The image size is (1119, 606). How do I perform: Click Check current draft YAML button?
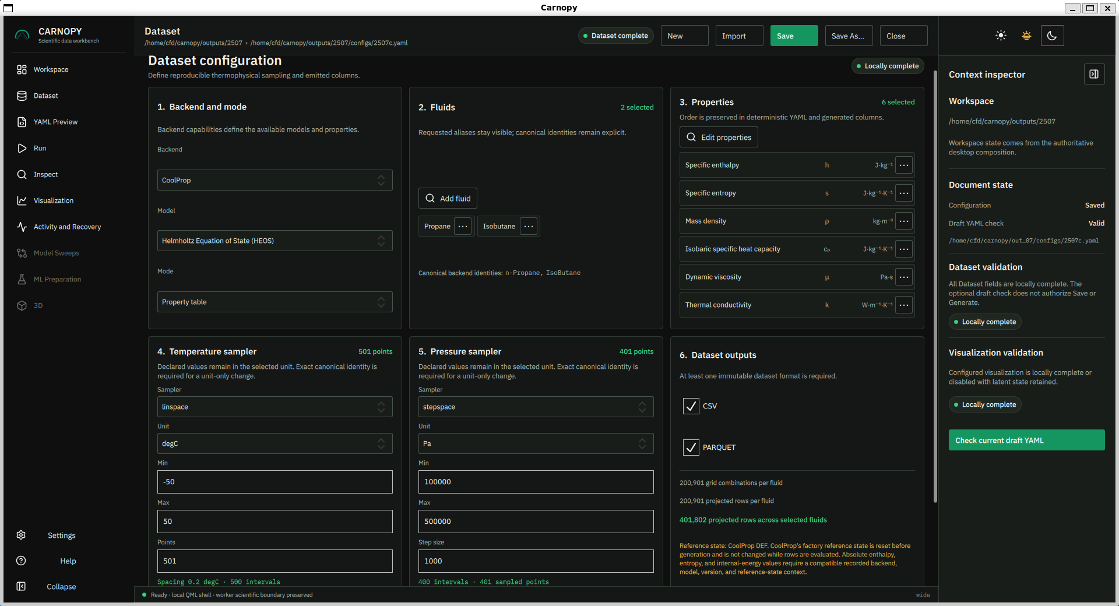click(1026, 440)
